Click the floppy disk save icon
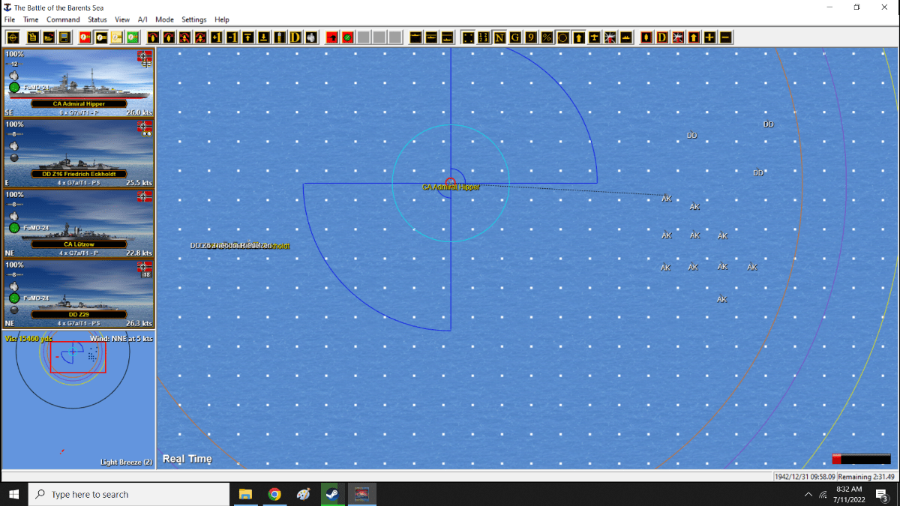This screenshot has width=900, height=506. pyautogui.click(x=64, y=37)
